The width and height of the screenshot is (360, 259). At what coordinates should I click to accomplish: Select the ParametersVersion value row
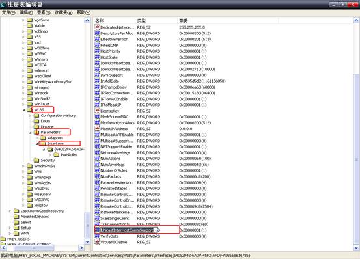150,182
